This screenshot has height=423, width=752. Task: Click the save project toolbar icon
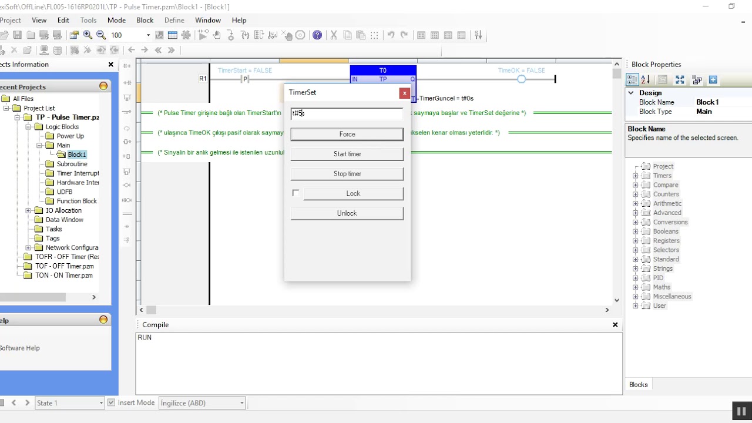(17, 35)
